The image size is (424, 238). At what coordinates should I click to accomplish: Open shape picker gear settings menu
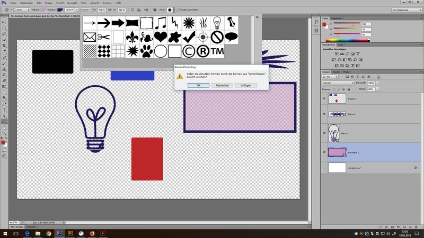[x=258, y=17]
